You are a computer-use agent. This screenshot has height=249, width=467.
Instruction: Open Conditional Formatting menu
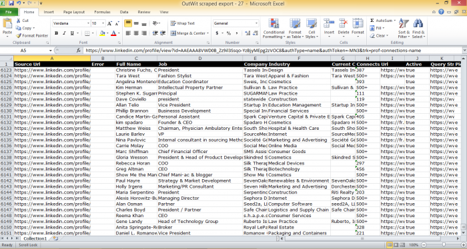click(x=274, y=28)
